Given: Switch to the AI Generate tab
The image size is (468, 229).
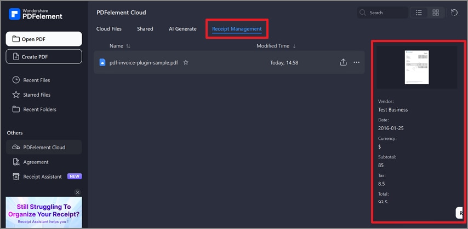Looking at the screenshot, I should pos(182,29).
